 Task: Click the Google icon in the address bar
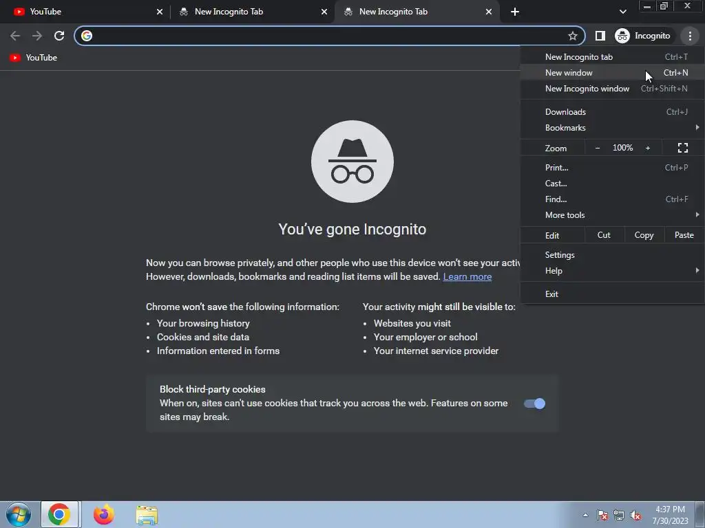[87, 36]
